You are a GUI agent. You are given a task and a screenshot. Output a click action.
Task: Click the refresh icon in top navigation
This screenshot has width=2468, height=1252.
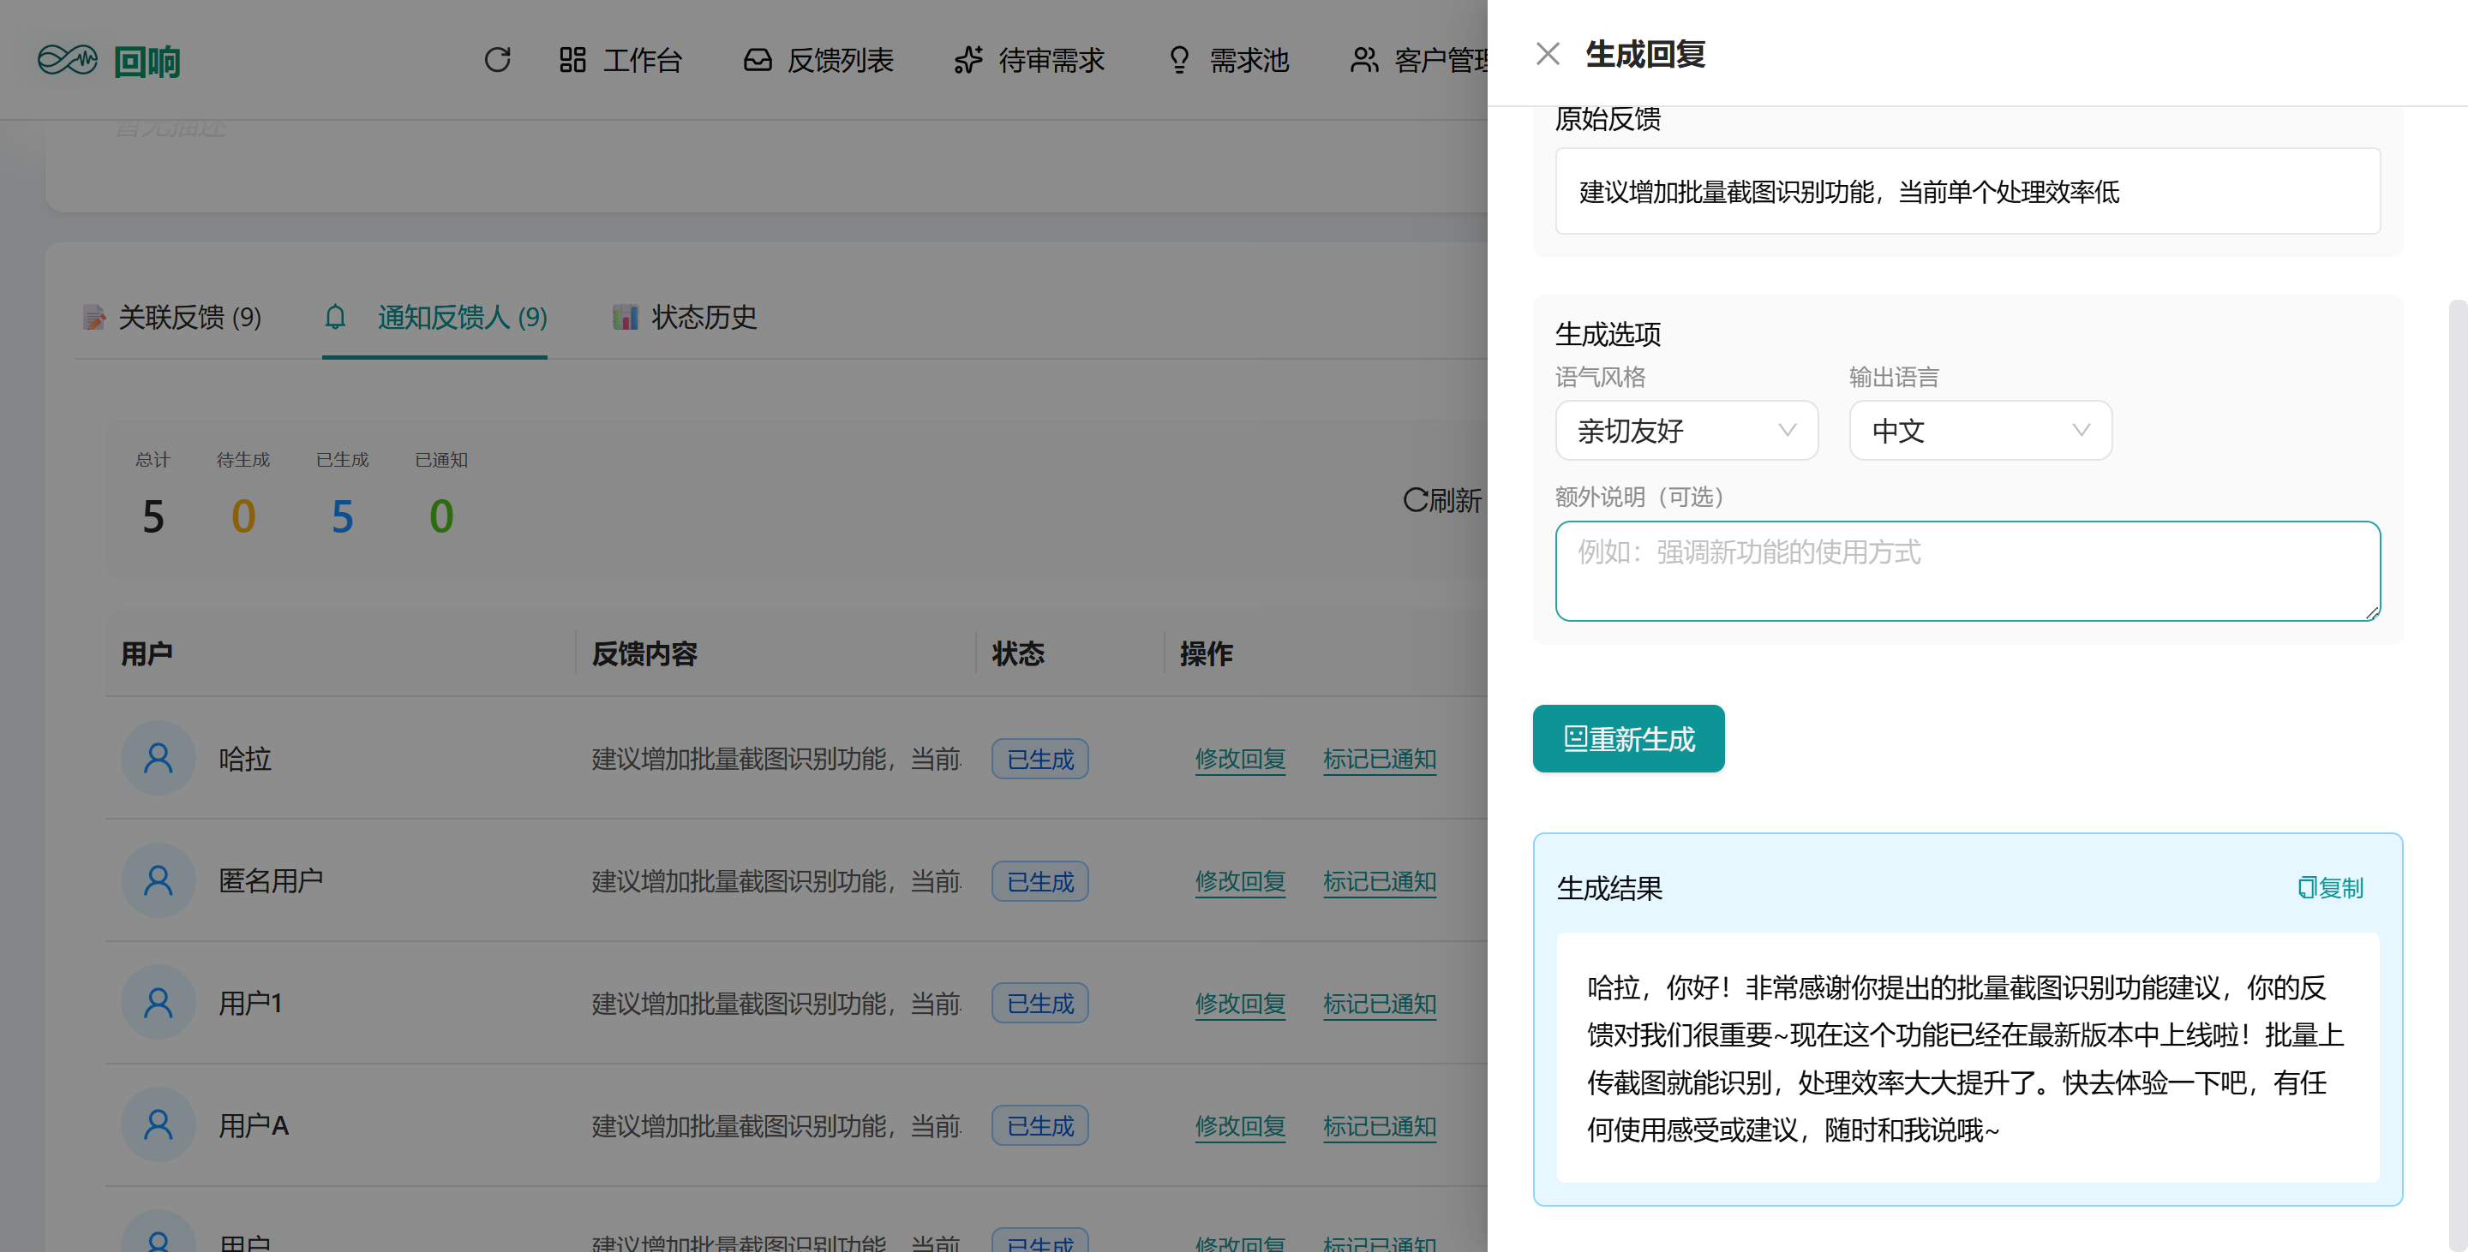[497, 60]
